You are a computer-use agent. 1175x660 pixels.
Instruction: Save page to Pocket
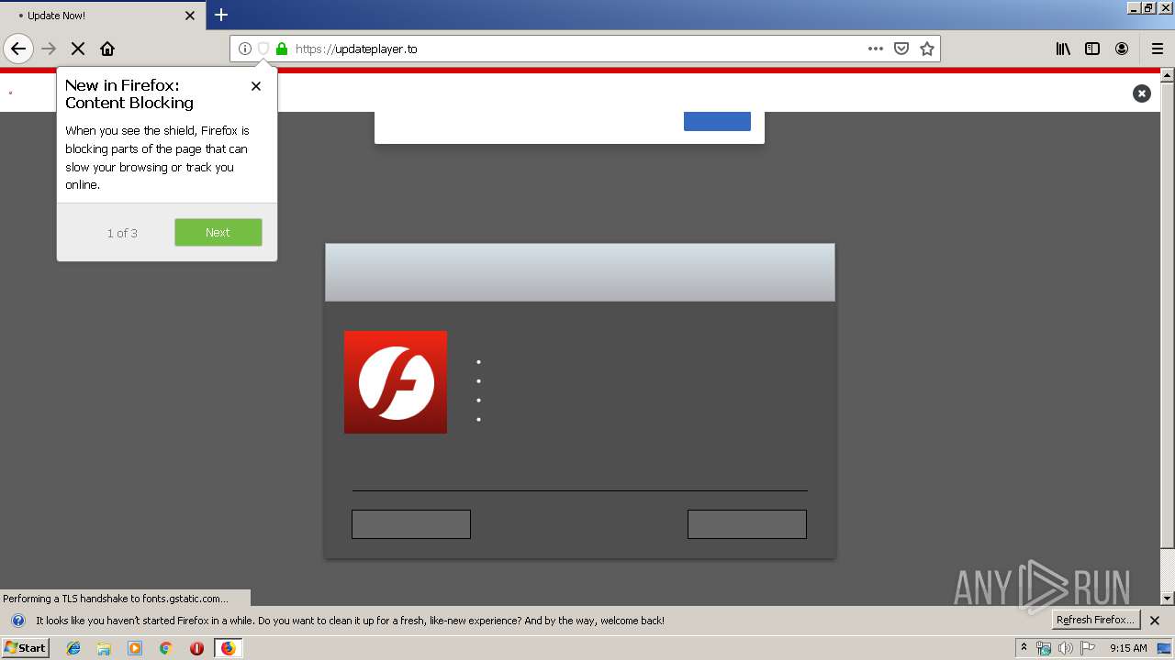pyautogui.click(x=901, y=49)
